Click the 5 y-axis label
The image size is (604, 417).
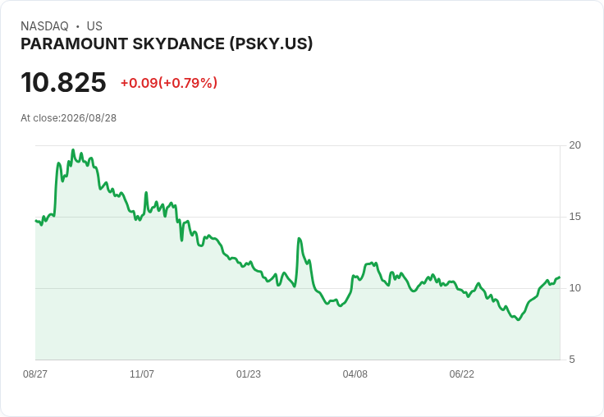click(x=572, y=360)
